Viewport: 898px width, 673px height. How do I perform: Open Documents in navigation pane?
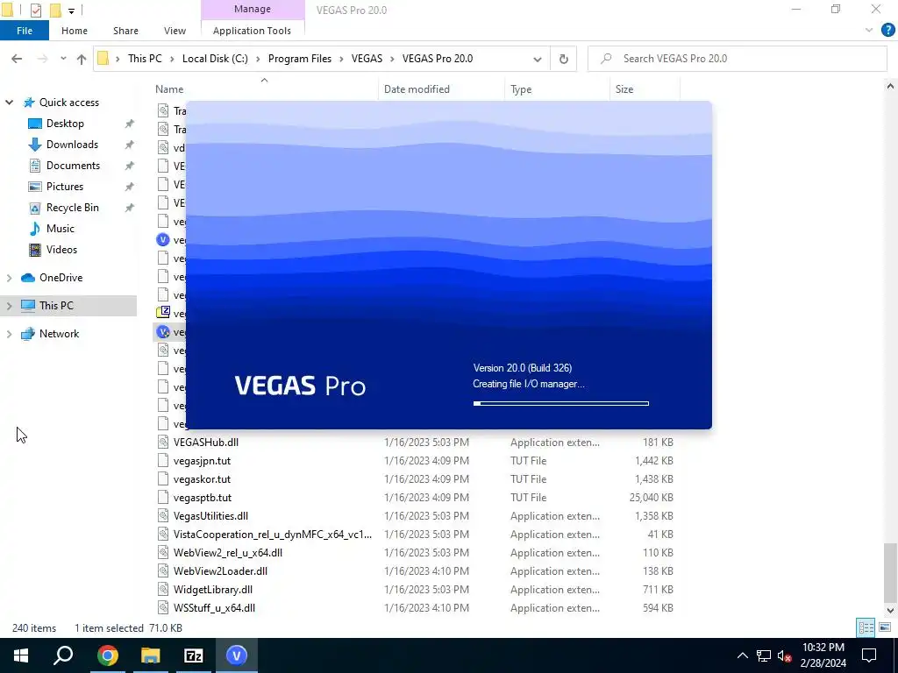click(x=73, y=166)
